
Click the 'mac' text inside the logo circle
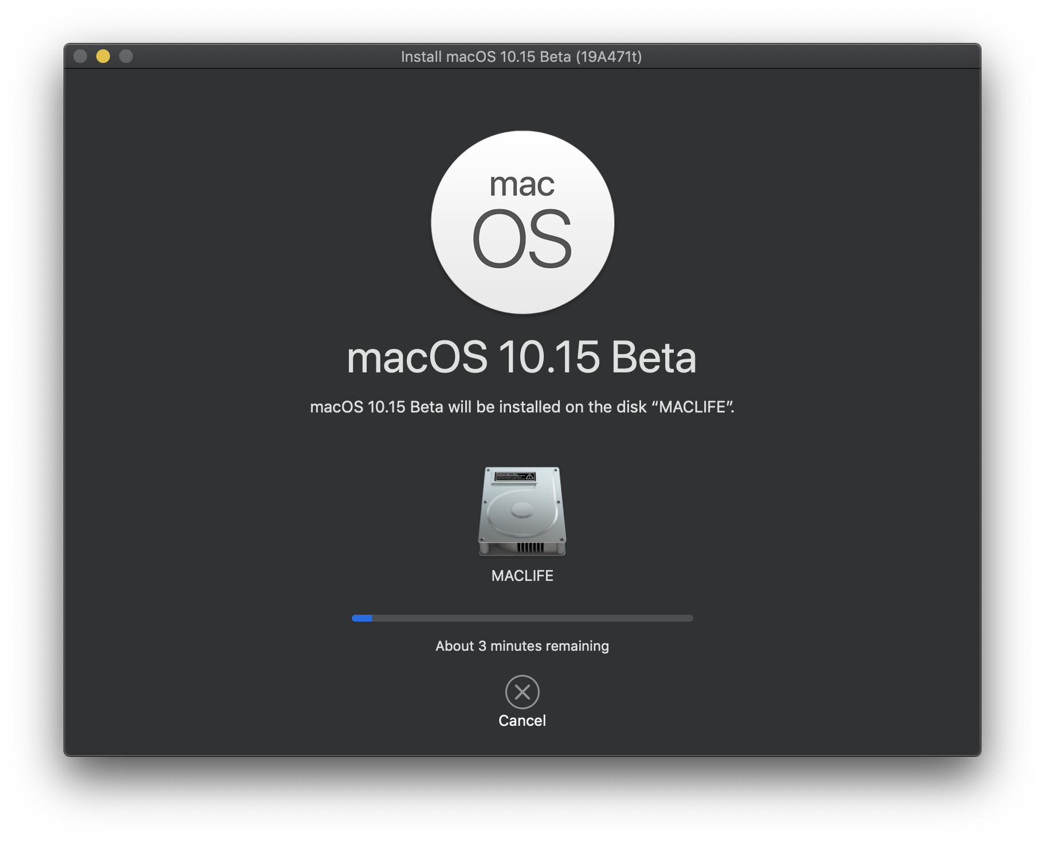pos(523,184)
